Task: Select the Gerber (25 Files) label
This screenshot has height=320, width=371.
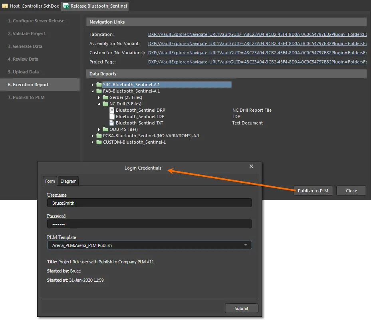Action: [126, 97]
